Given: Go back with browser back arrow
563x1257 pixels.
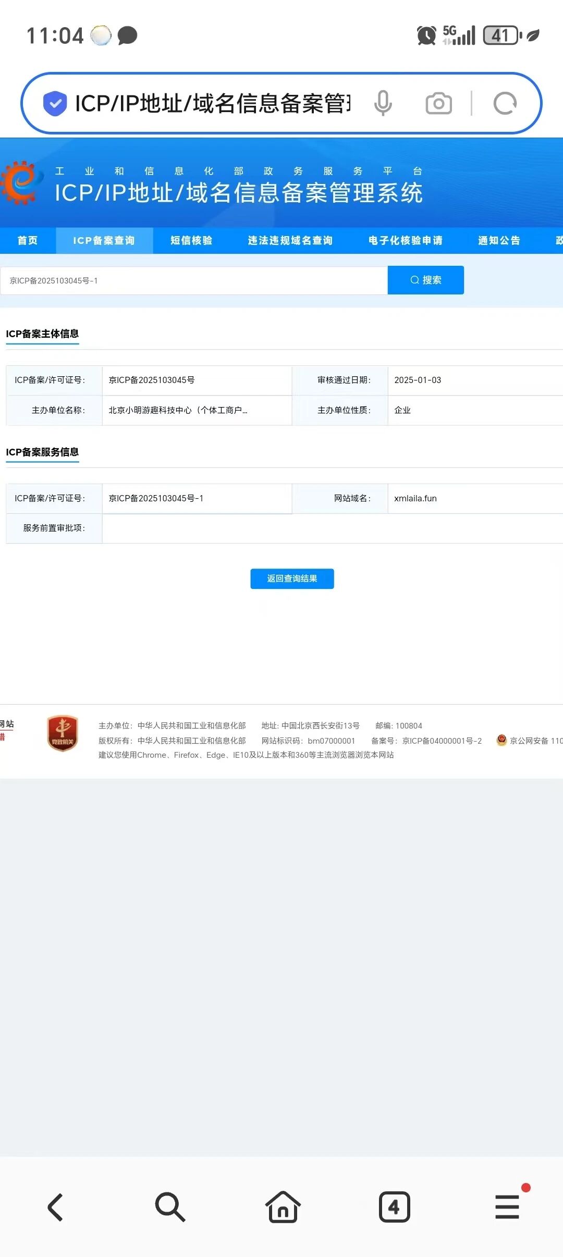Looking at the screenshot, I should (56, 1207).
